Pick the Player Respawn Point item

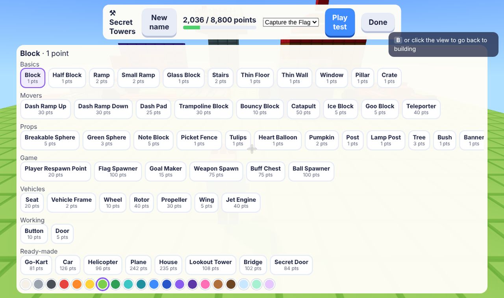point(56,171)
